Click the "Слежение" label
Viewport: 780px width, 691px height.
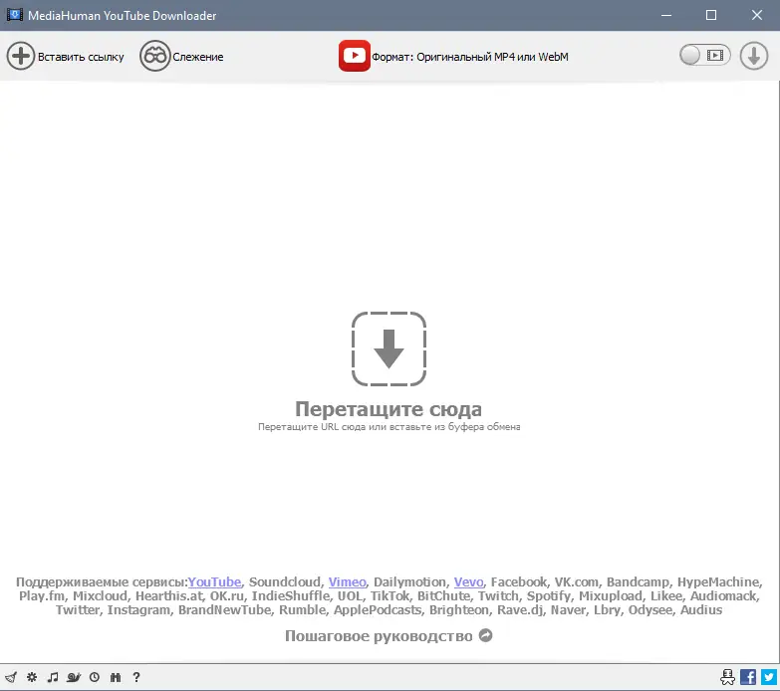point(198,57)
